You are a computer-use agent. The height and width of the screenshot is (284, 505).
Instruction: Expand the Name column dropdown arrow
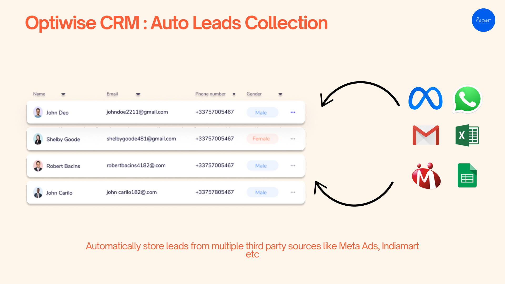[x=63, y=94]
